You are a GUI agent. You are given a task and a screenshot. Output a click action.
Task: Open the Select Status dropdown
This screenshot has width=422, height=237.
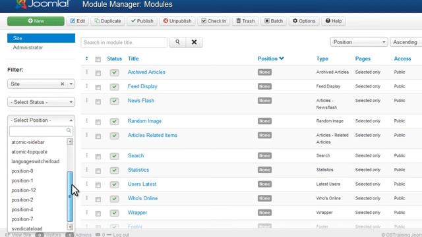[41, 102]
